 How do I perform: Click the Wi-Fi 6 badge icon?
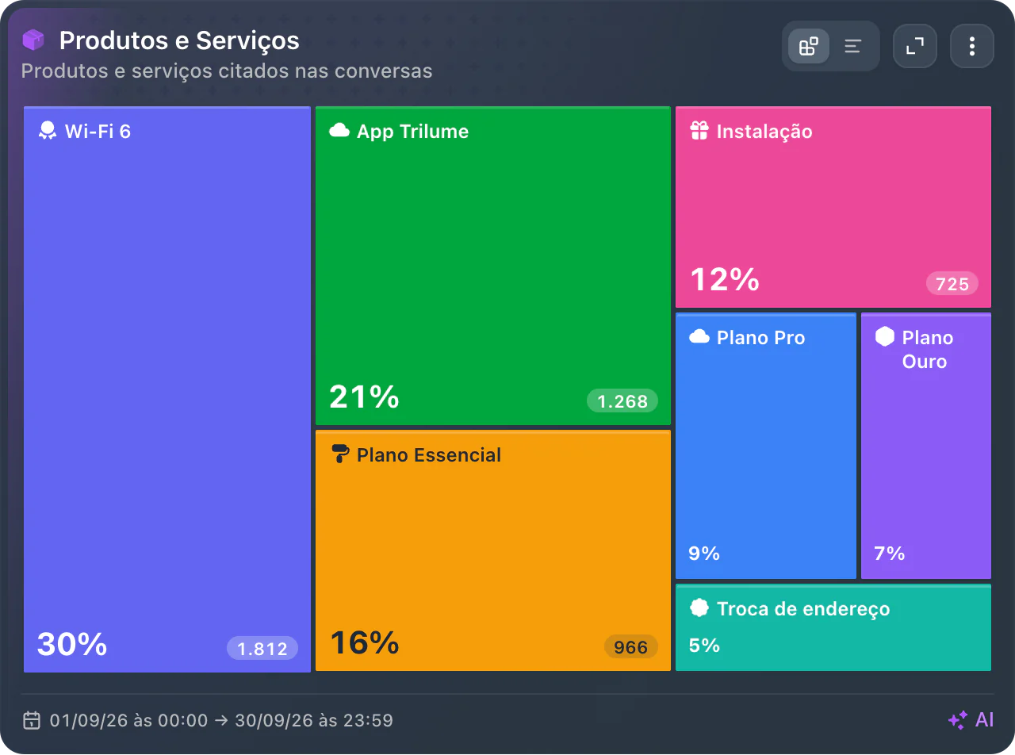coord(48,131)
